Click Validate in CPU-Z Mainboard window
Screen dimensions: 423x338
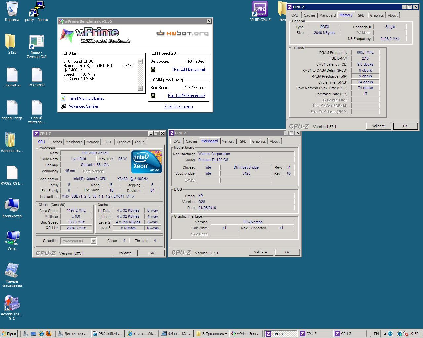pyautogui.click(x=260, y=252)
